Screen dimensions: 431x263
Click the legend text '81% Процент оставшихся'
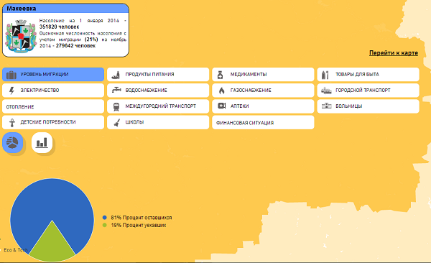pyautogui.click(x=142, y=218)
